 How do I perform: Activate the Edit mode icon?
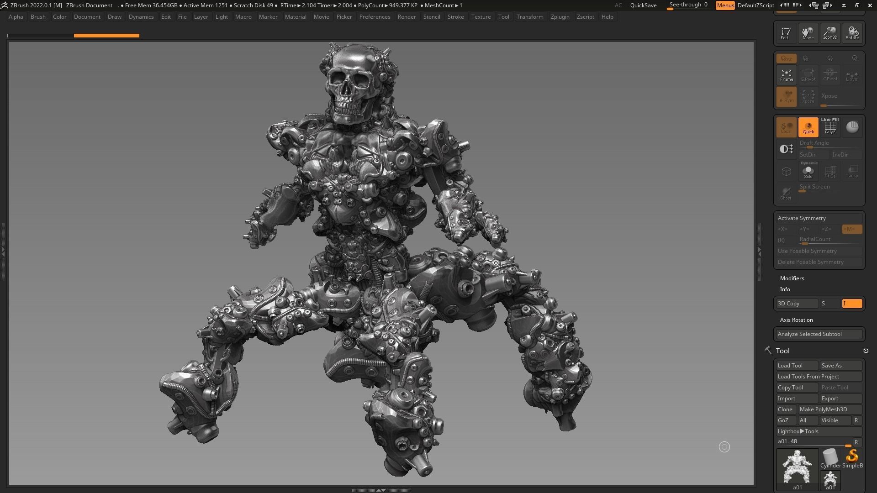[786, 33]
